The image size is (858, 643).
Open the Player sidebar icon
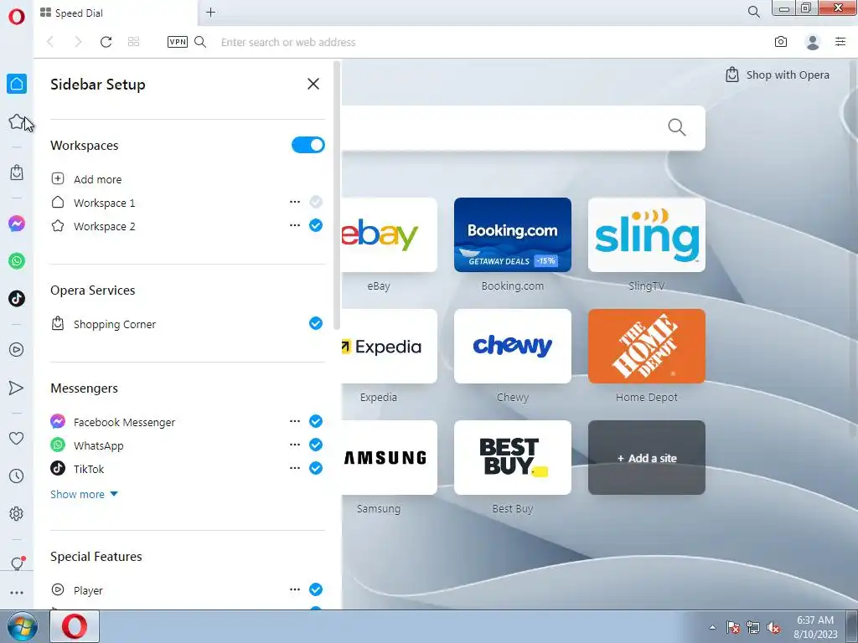(17, 349)
